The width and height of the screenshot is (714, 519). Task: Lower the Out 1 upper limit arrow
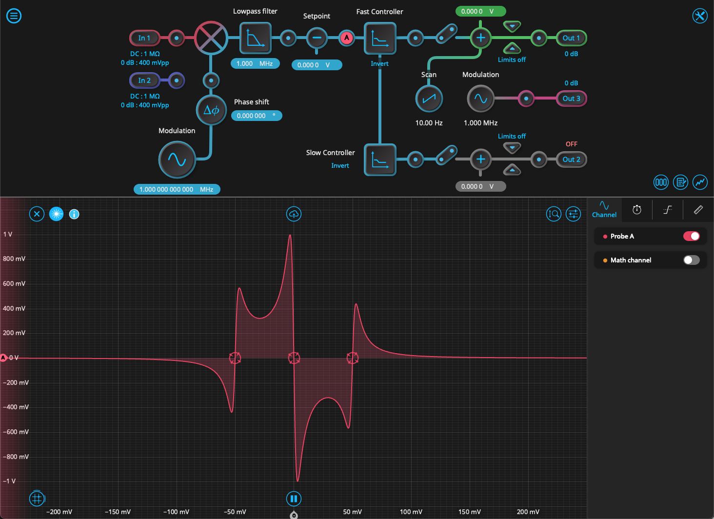coord(512,26)
